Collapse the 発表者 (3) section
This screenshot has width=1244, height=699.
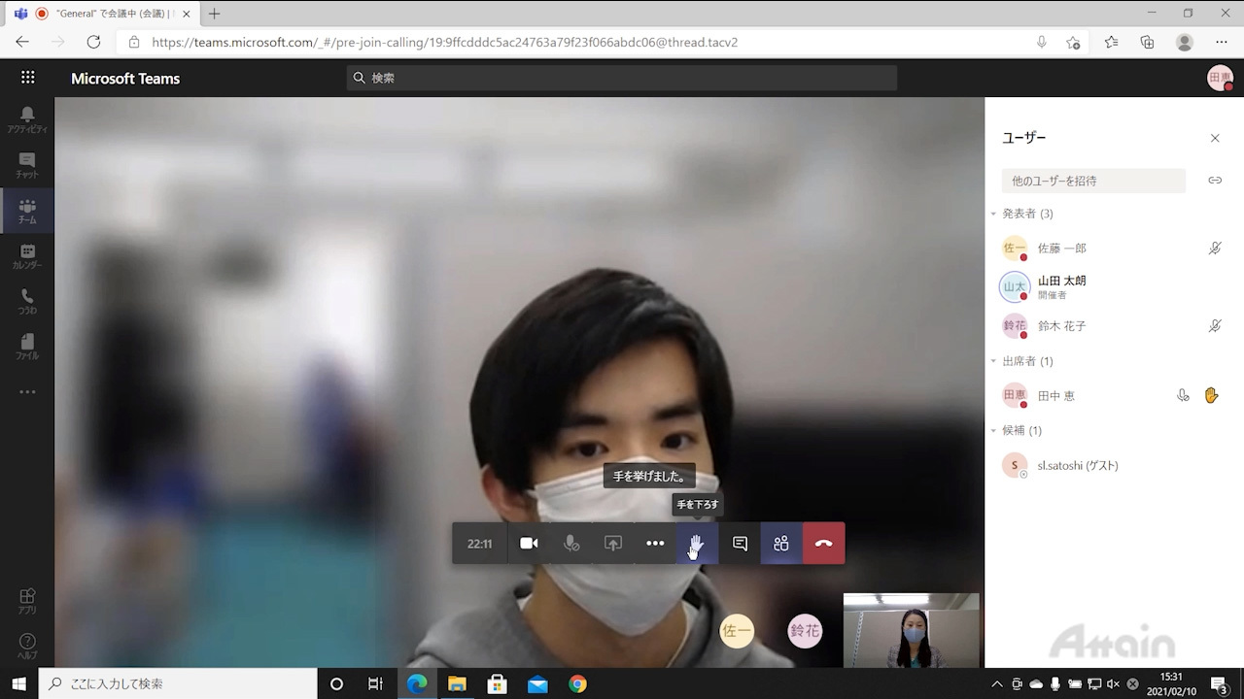coord(994,214)
